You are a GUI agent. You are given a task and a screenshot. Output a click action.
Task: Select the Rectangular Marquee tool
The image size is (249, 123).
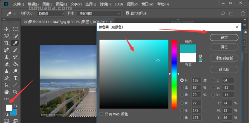tap(15, 29)
